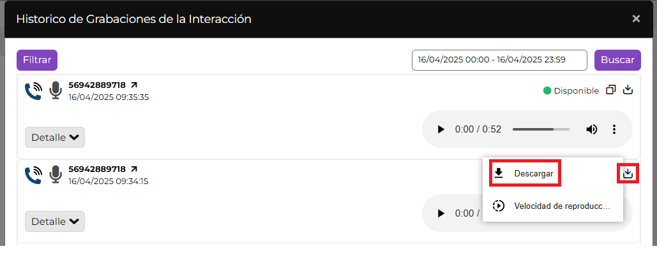Open external link arrow beside second 56942889718
Screen dimensions: 657x279
coord(133,169)
